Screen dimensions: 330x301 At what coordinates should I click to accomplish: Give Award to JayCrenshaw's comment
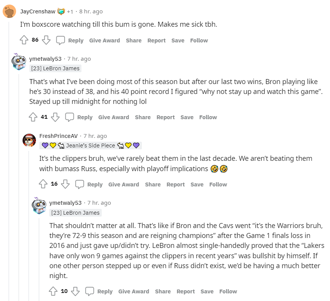[x=104, y=40]
